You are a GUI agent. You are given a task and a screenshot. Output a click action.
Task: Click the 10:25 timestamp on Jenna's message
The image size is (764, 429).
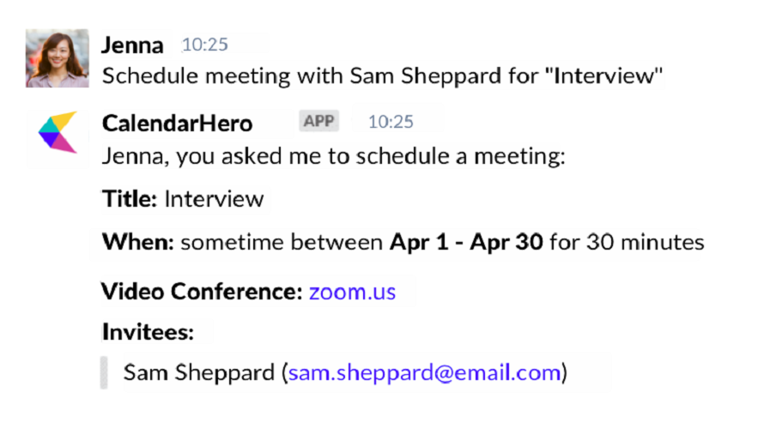click(x=205, y=45)
